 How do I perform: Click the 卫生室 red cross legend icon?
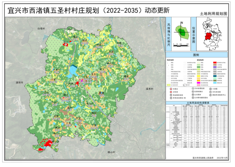click(x=171, y=92)
